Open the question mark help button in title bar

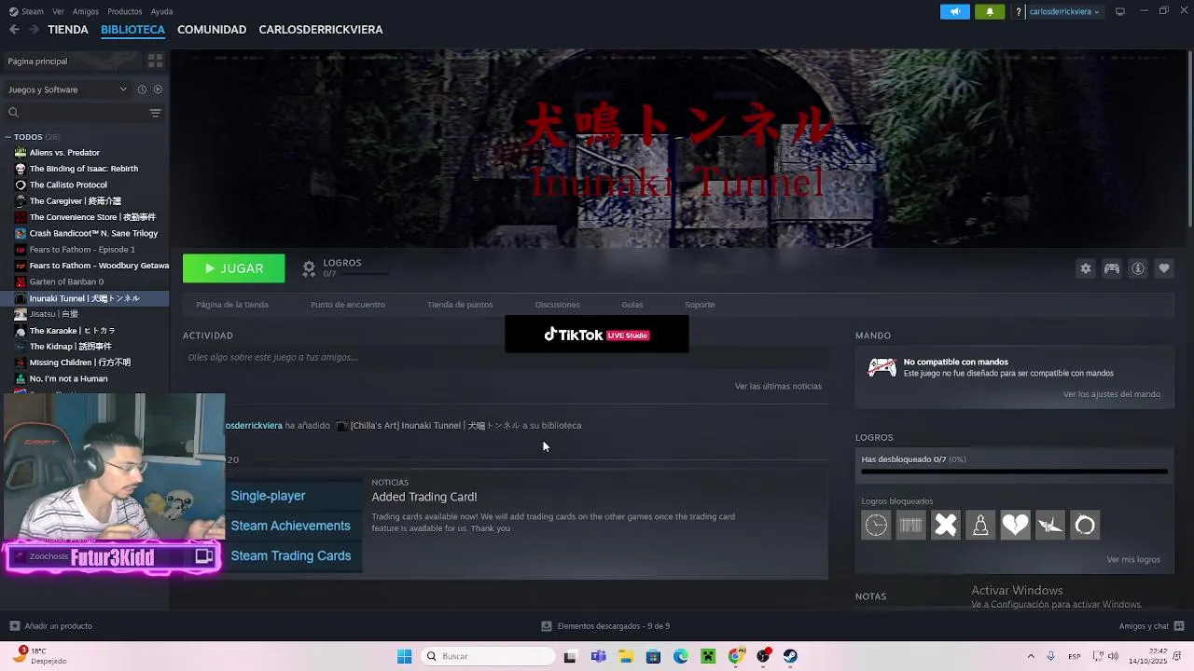click(1019, 11)
